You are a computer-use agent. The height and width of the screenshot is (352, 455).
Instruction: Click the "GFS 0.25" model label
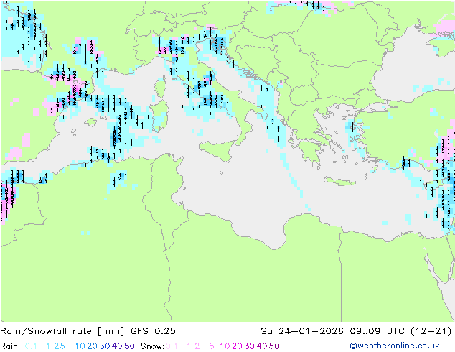pos(153,331)
